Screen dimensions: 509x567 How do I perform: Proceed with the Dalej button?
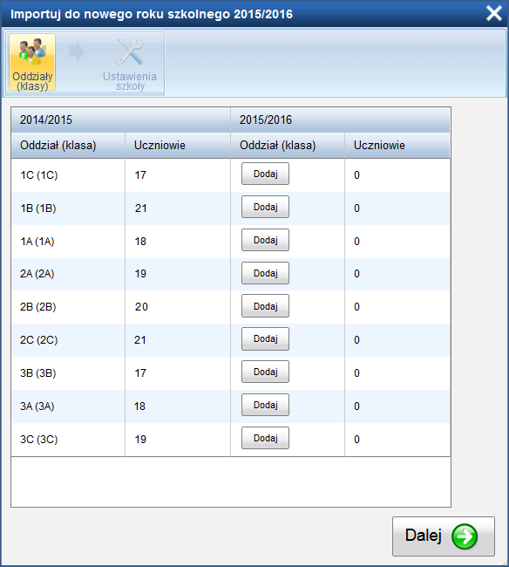click(x=444, y=536)
